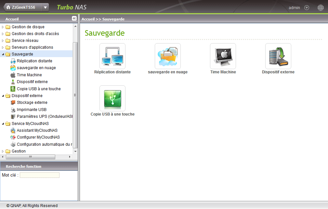Image resolution: width=328 pixels, height=209 pixels.
Task: Click the Réplication distante tree icon
Action: 13,61
